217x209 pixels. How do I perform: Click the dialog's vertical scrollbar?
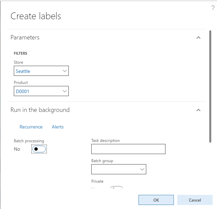(x=210, y=88)
